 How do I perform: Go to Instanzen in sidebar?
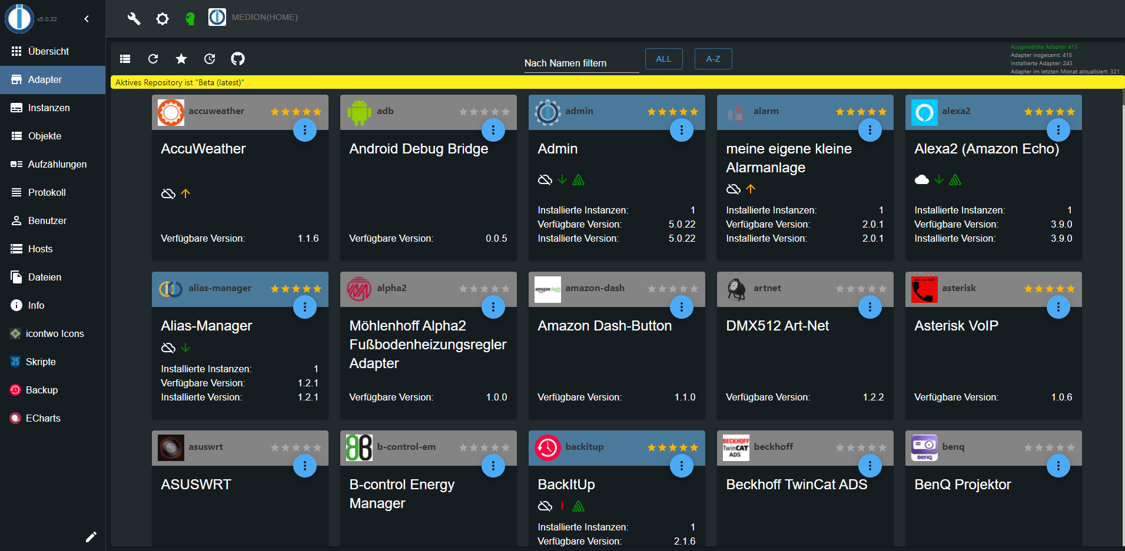coord(53,108)
